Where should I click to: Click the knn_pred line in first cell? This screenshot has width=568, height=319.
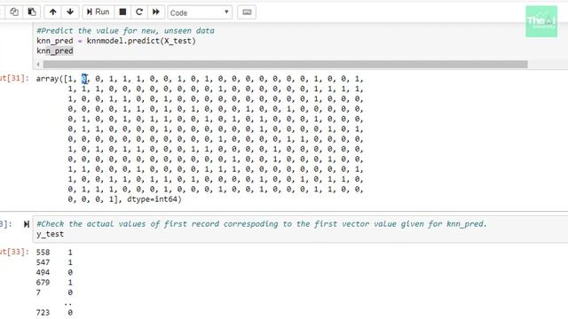(x=55, y=51)
